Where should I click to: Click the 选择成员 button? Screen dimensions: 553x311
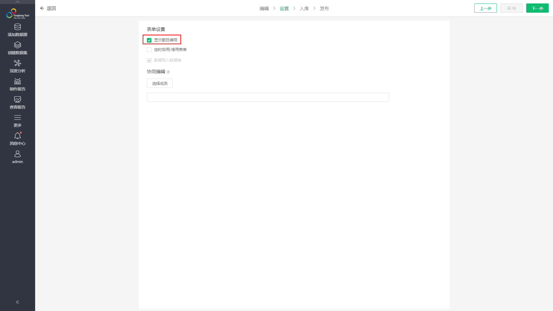160,83
